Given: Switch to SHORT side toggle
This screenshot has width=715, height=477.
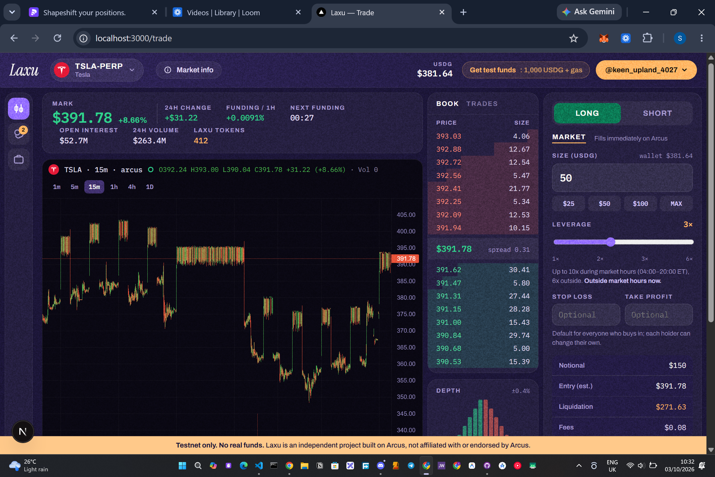Looking at the screenshot, I should 657,113.
